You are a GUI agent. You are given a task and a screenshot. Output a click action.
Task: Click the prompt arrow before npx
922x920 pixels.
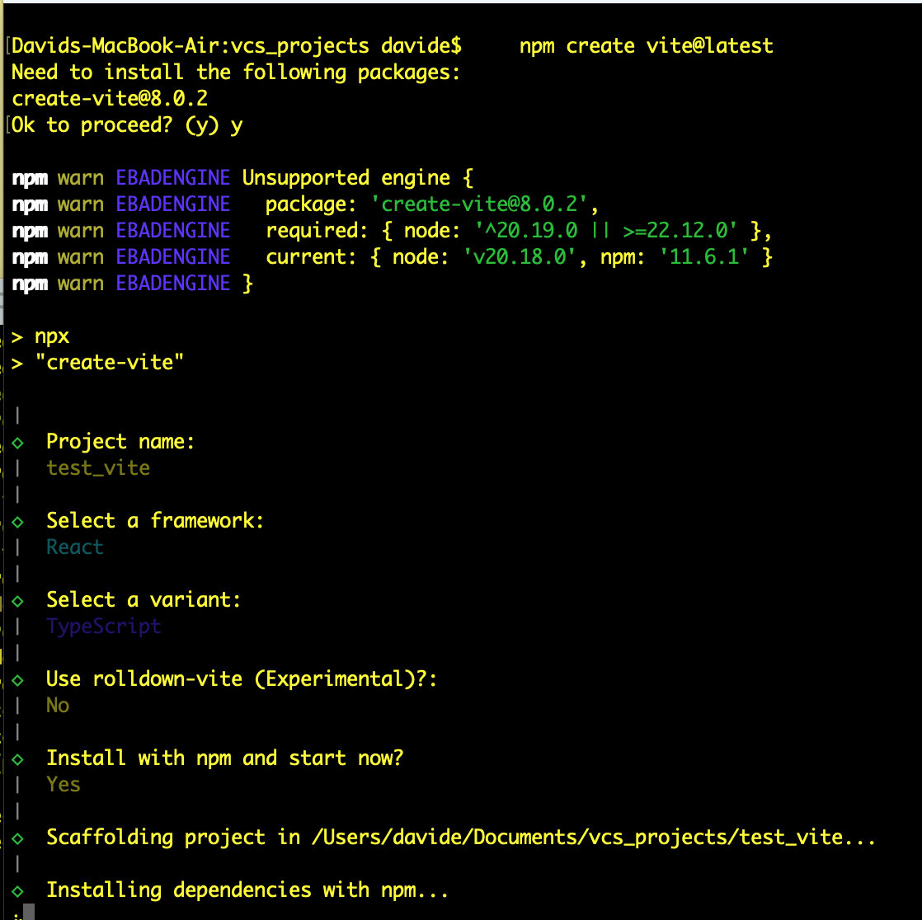17,337
